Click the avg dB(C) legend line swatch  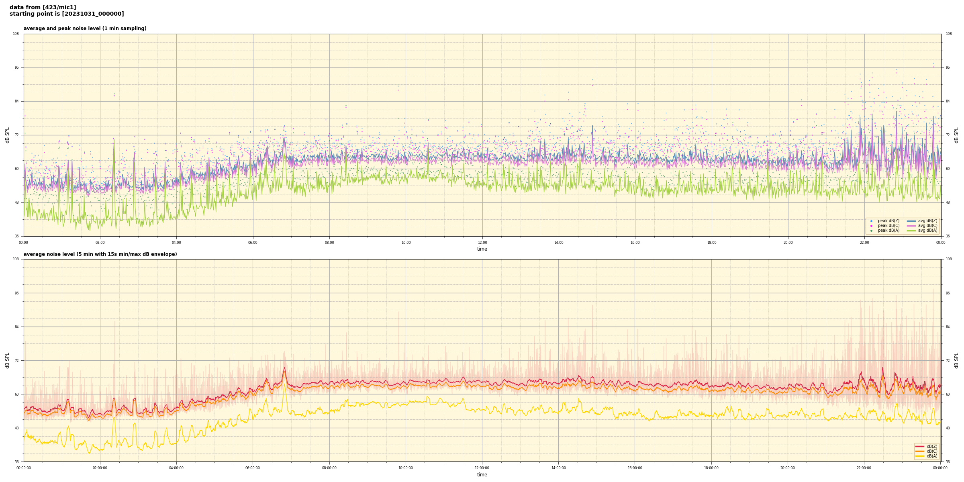tap(911, 226)
